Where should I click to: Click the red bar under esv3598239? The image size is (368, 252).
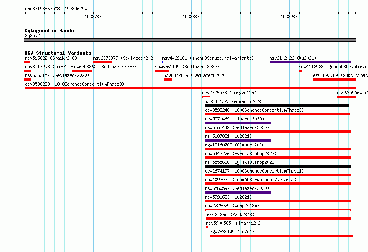coord(190,88)
